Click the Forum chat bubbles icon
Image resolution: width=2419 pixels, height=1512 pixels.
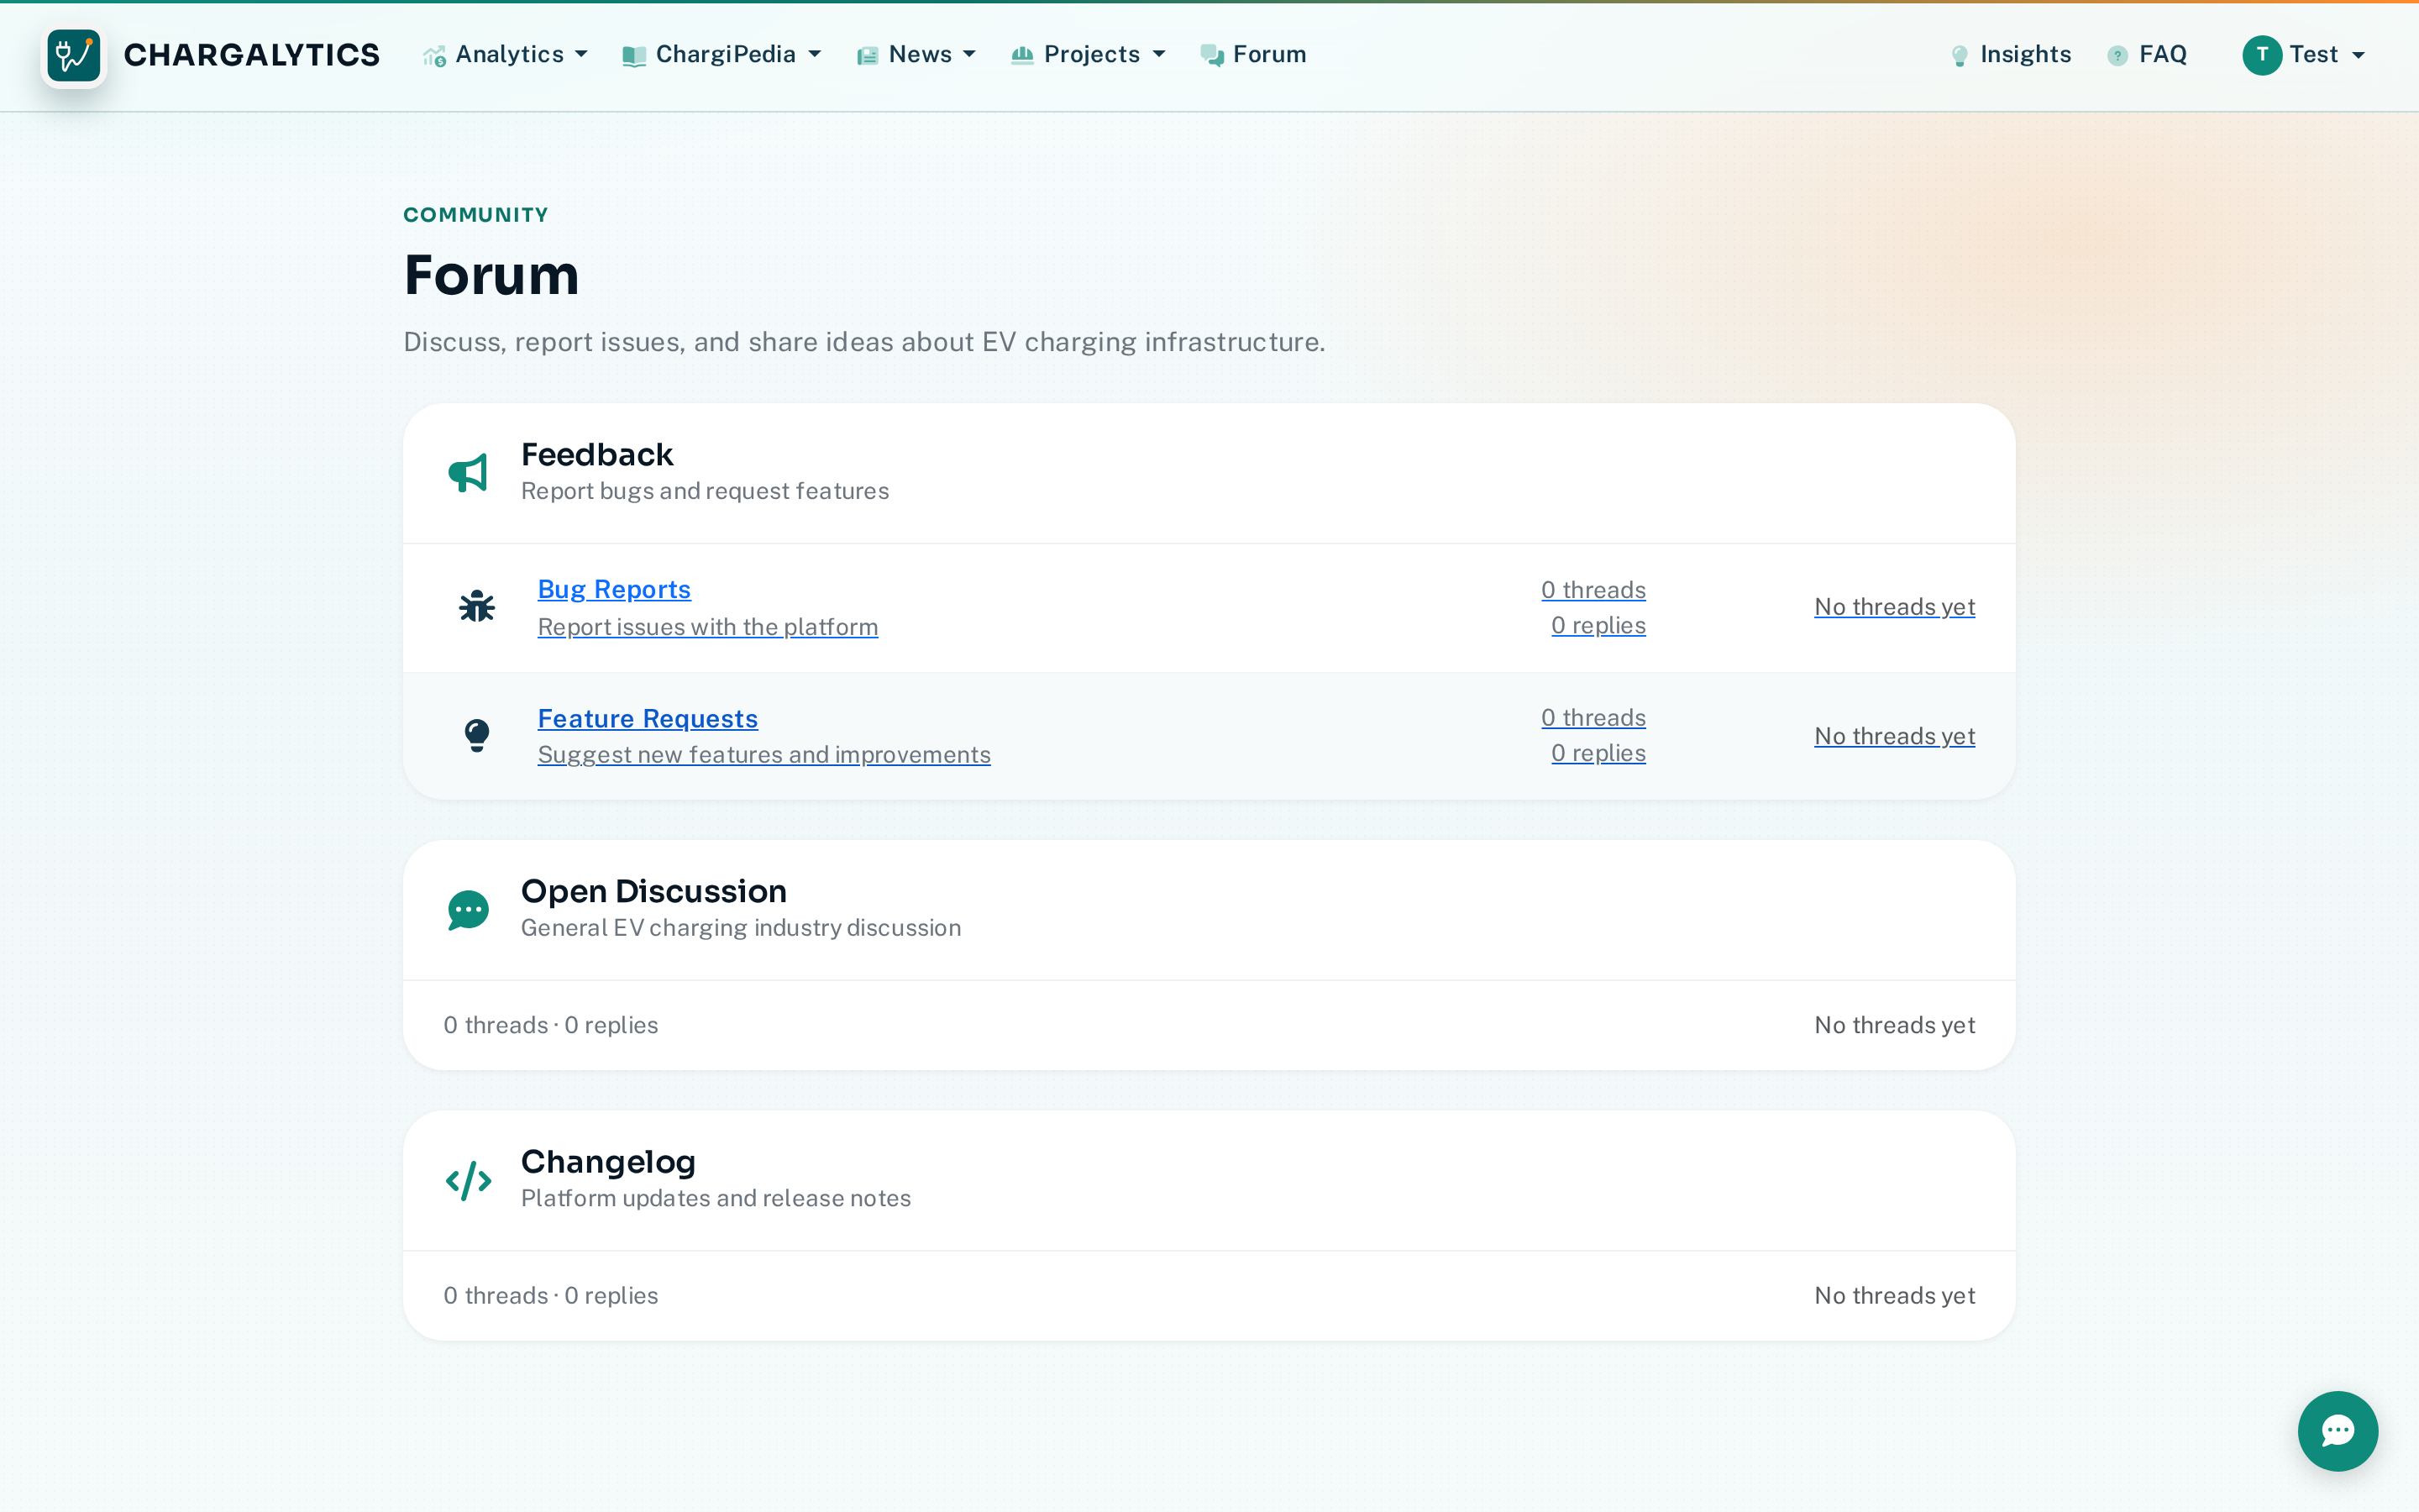1213,56
